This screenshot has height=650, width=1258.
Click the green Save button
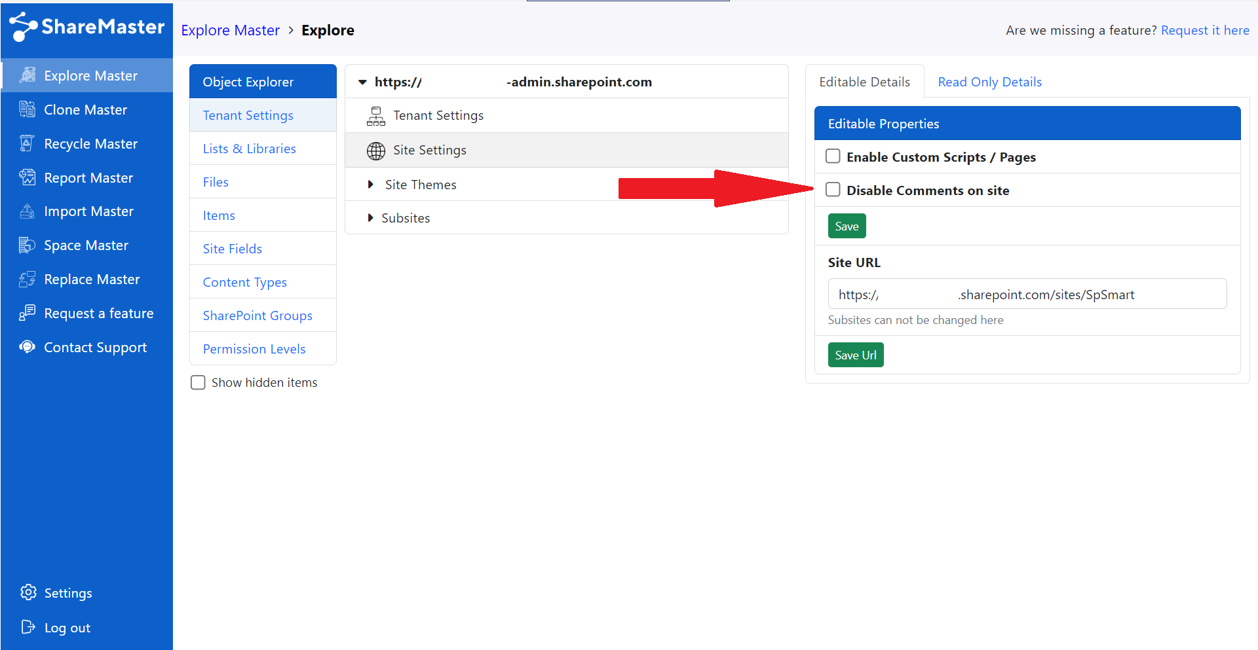pos(847,226)
